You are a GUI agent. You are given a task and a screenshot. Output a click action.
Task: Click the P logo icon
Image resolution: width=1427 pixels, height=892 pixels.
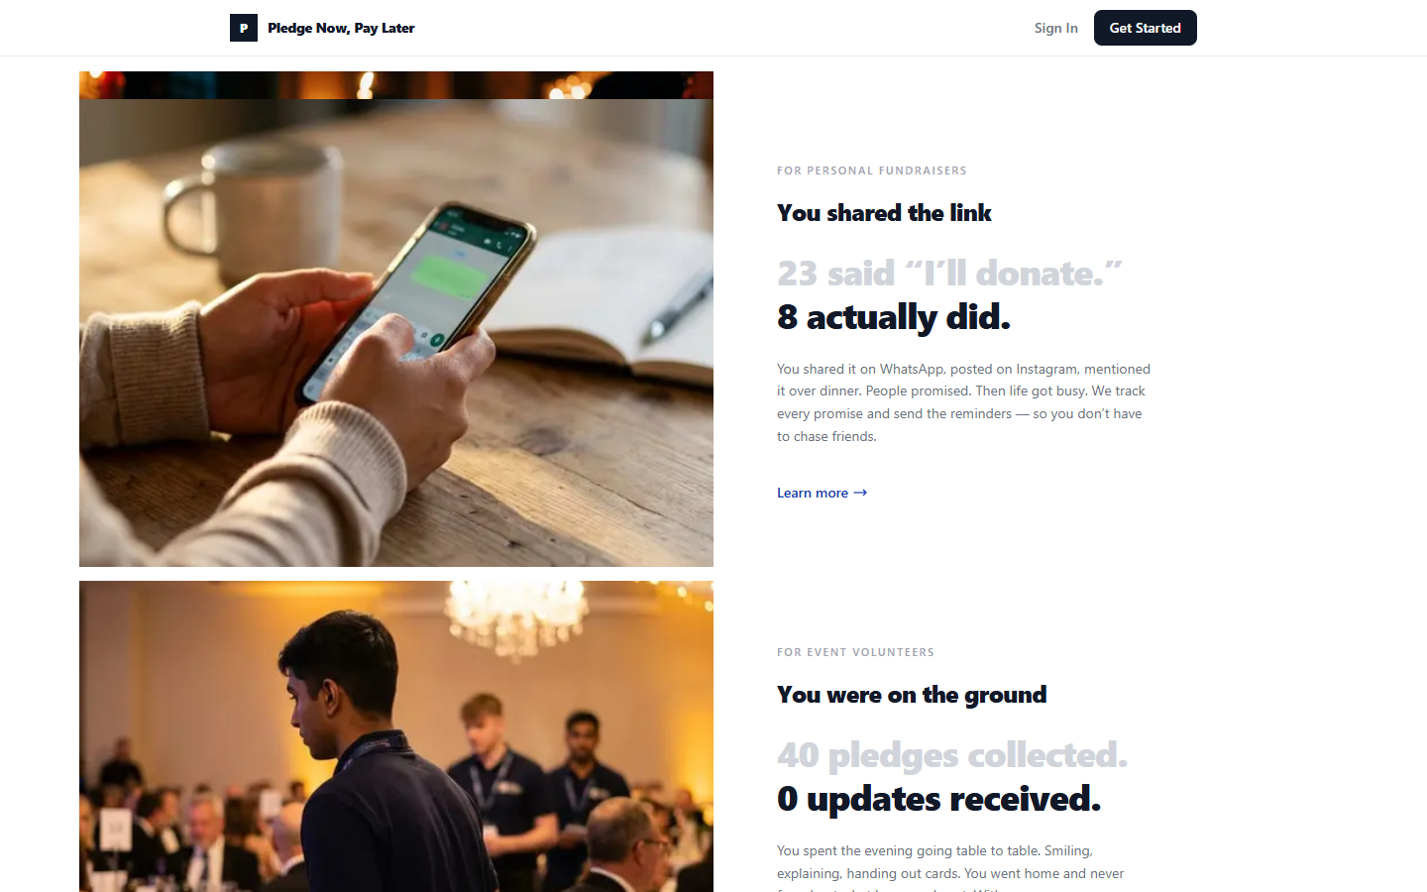pos(244,28)
